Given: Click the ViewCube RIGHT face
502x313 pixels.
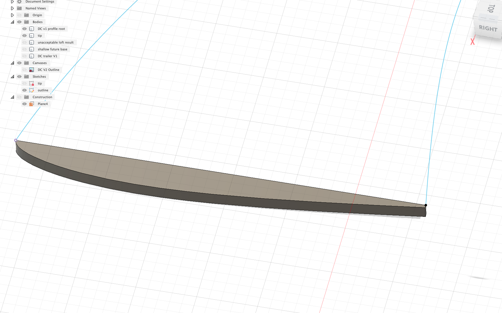Looking at the screenshot, I should click(x=488, y=29).
